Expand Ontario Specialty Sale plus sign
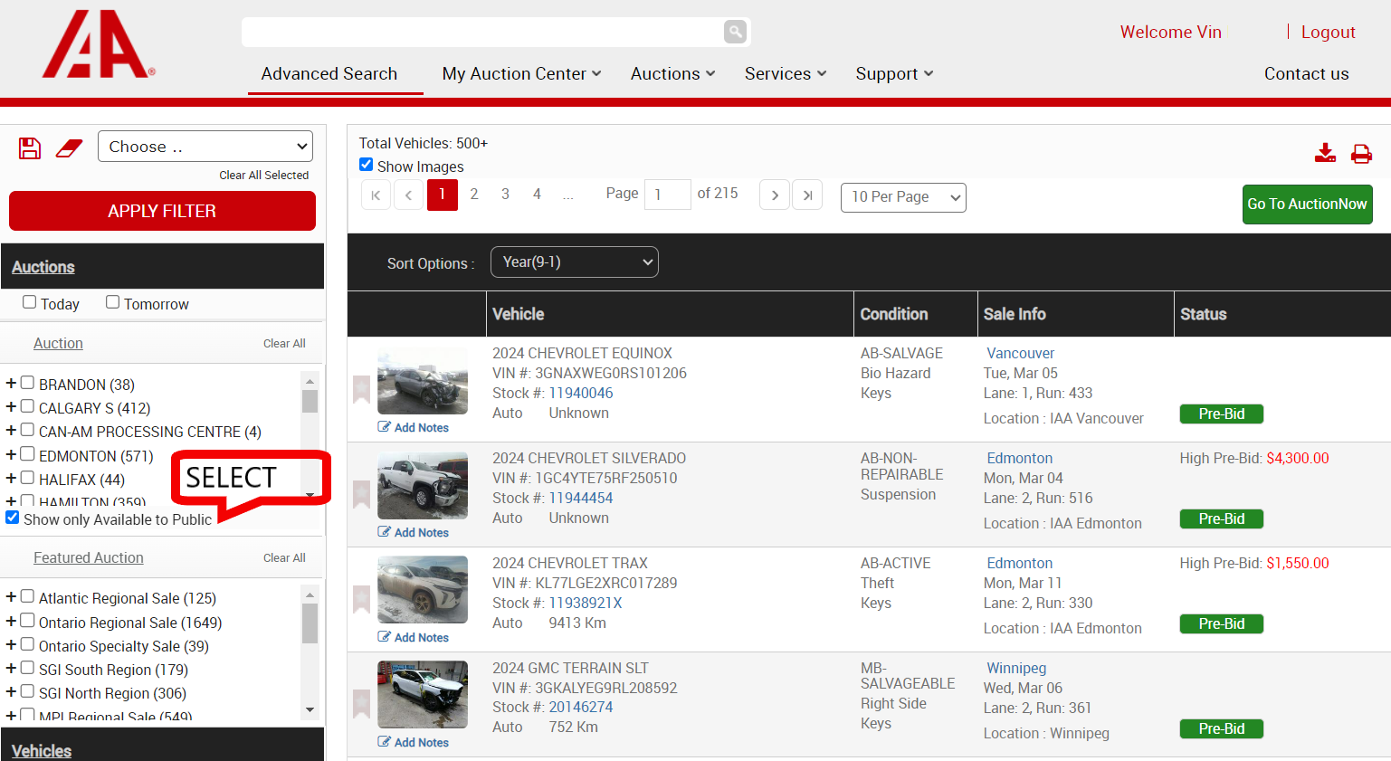 [x=11, y=645]
